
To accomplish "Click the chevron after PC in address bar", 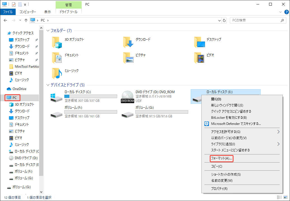I will pos(48,20).
